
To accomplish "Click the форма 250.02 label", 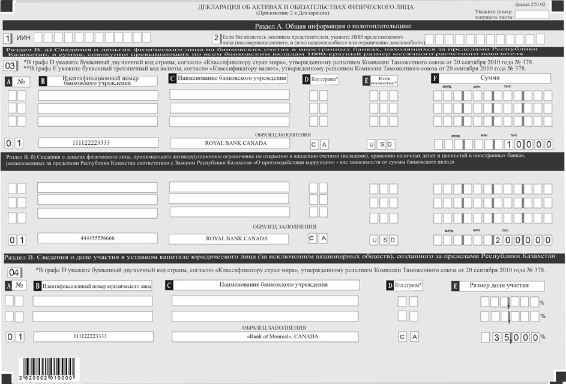I will pos(543,4).
